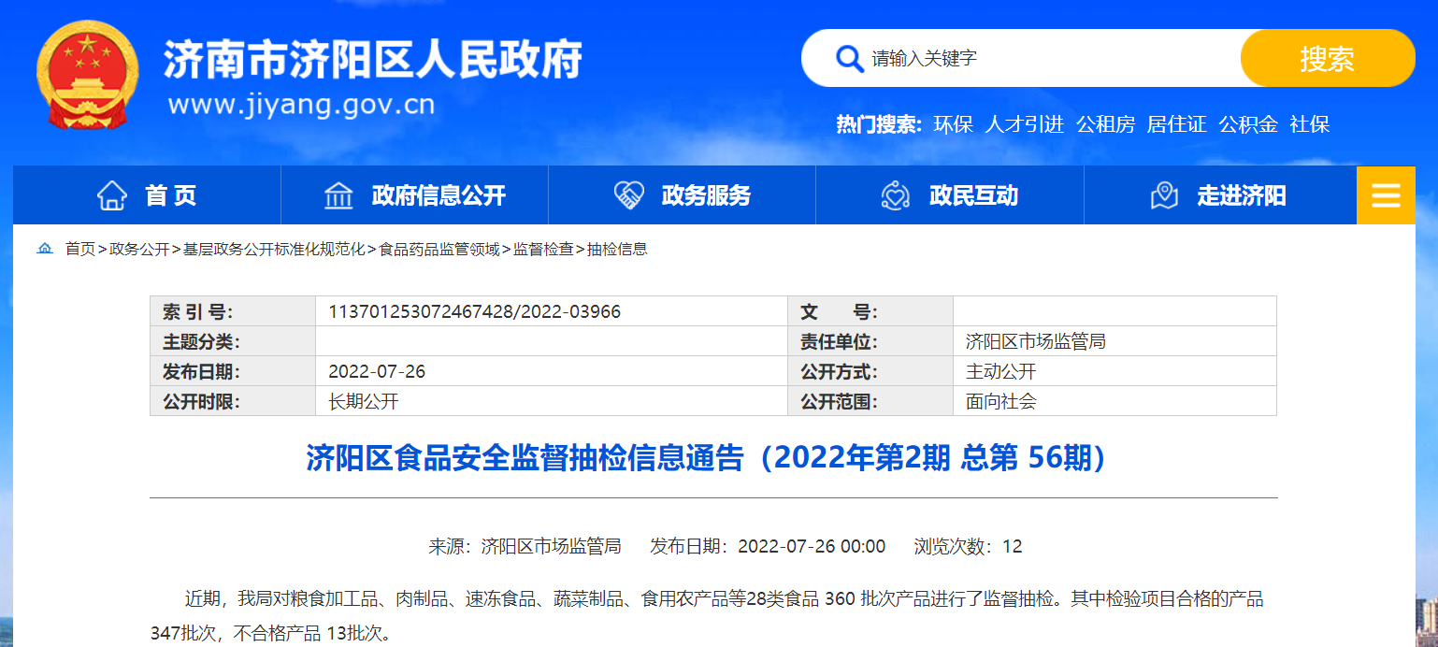Select the 社保 hot search link
Viewport: 1438px width, 647px height.
click(x=1309, y=124)
